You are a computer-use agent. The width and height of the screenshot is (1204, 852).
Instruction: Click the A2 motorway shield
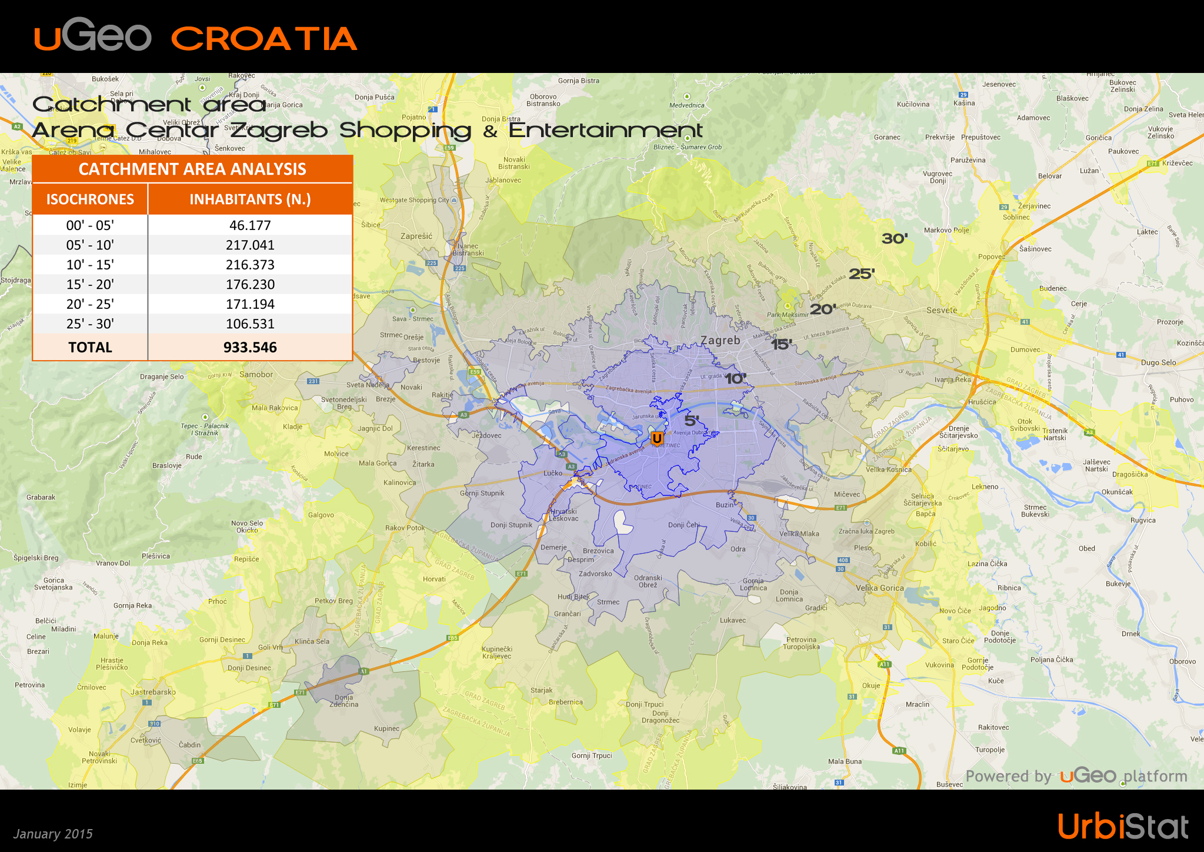pos(17,127)
